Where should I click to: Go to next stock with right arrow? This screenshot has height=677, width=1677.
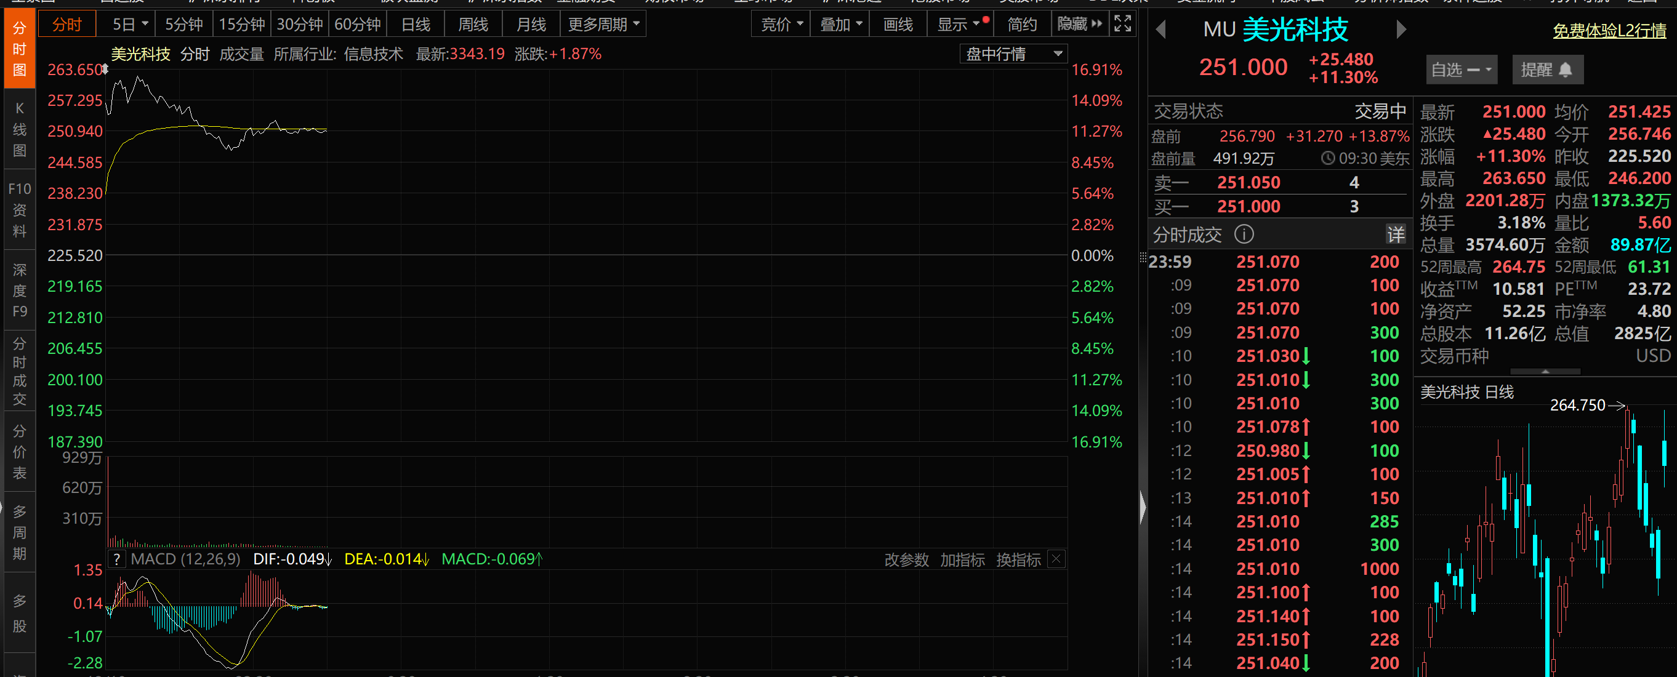coord(1401,30)
